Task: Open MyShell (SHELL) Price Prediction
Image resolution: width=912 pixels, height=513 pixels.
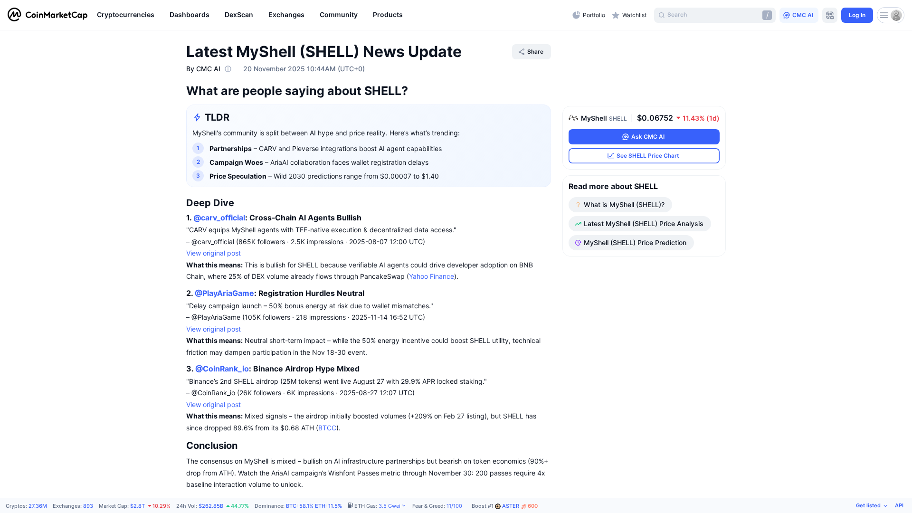Action: tap(631, 243)
